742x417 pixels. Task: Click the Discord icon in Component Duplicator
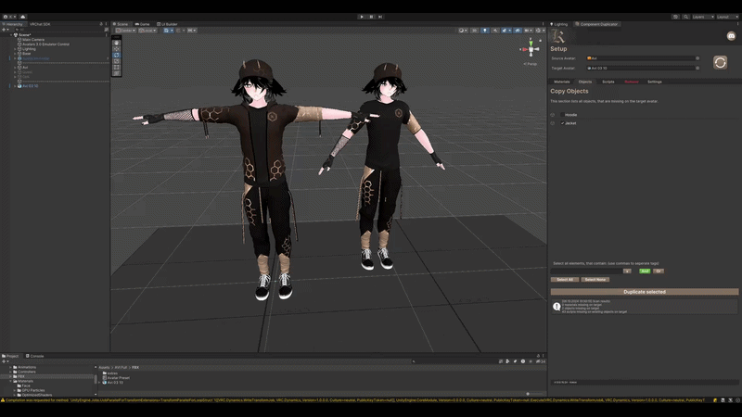[731, 36]
